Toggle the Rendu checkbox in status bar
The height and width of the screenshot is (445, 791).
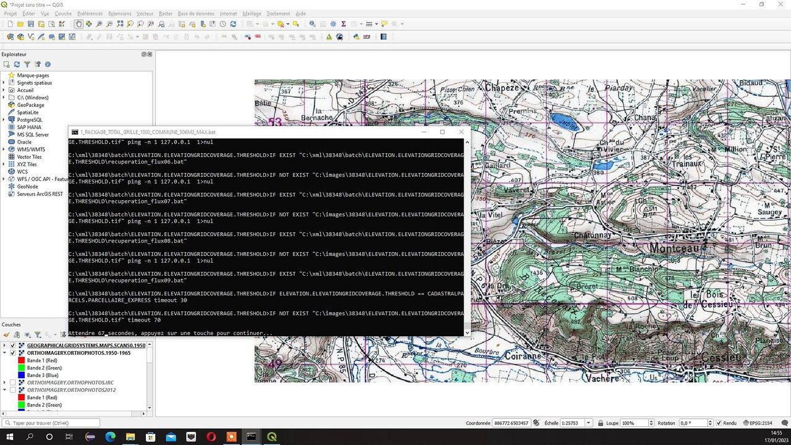[718, 423]
